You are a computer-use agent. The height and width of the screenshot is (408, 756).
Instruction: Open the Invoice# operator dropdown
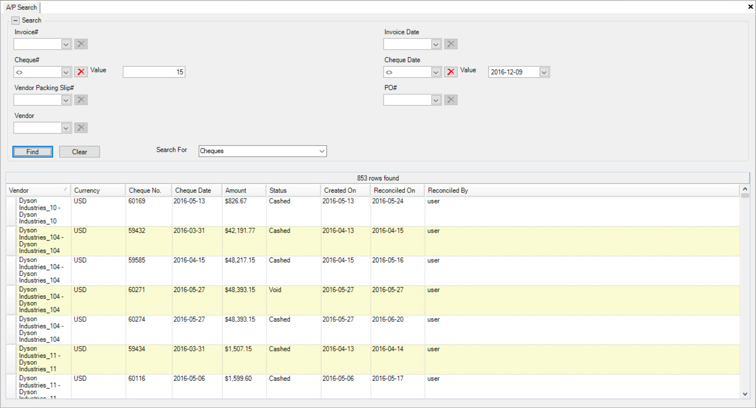(66, 44)
